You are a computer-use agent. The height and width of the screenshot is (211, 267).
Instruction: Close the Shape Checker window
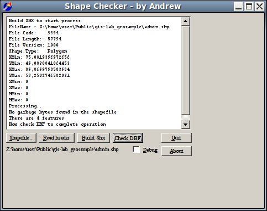click(x=260, y=7)
